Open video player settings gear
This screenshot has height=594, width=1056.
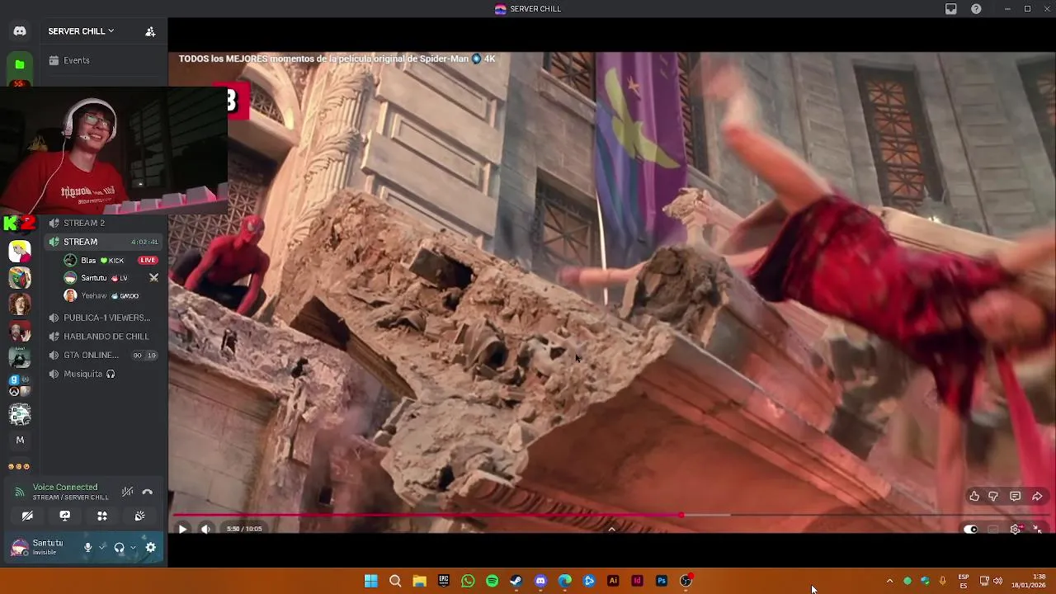tap(1016, 530)
